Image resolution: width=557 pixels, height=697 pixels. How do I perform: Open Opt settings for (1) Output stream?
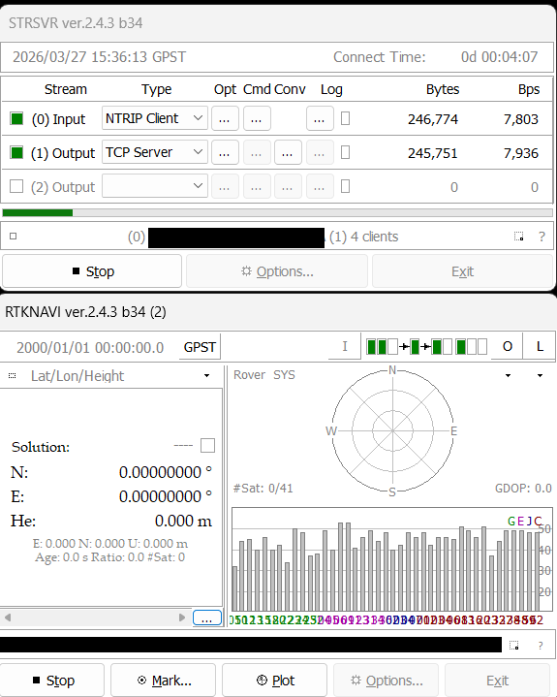[225, 152]
